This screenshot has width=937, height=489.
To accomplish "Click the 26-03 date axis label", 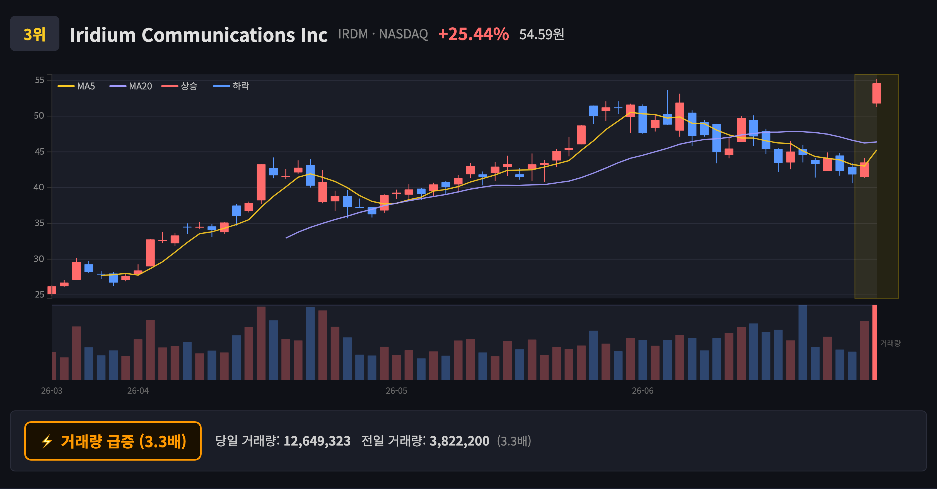I will (x=52, y=391).
